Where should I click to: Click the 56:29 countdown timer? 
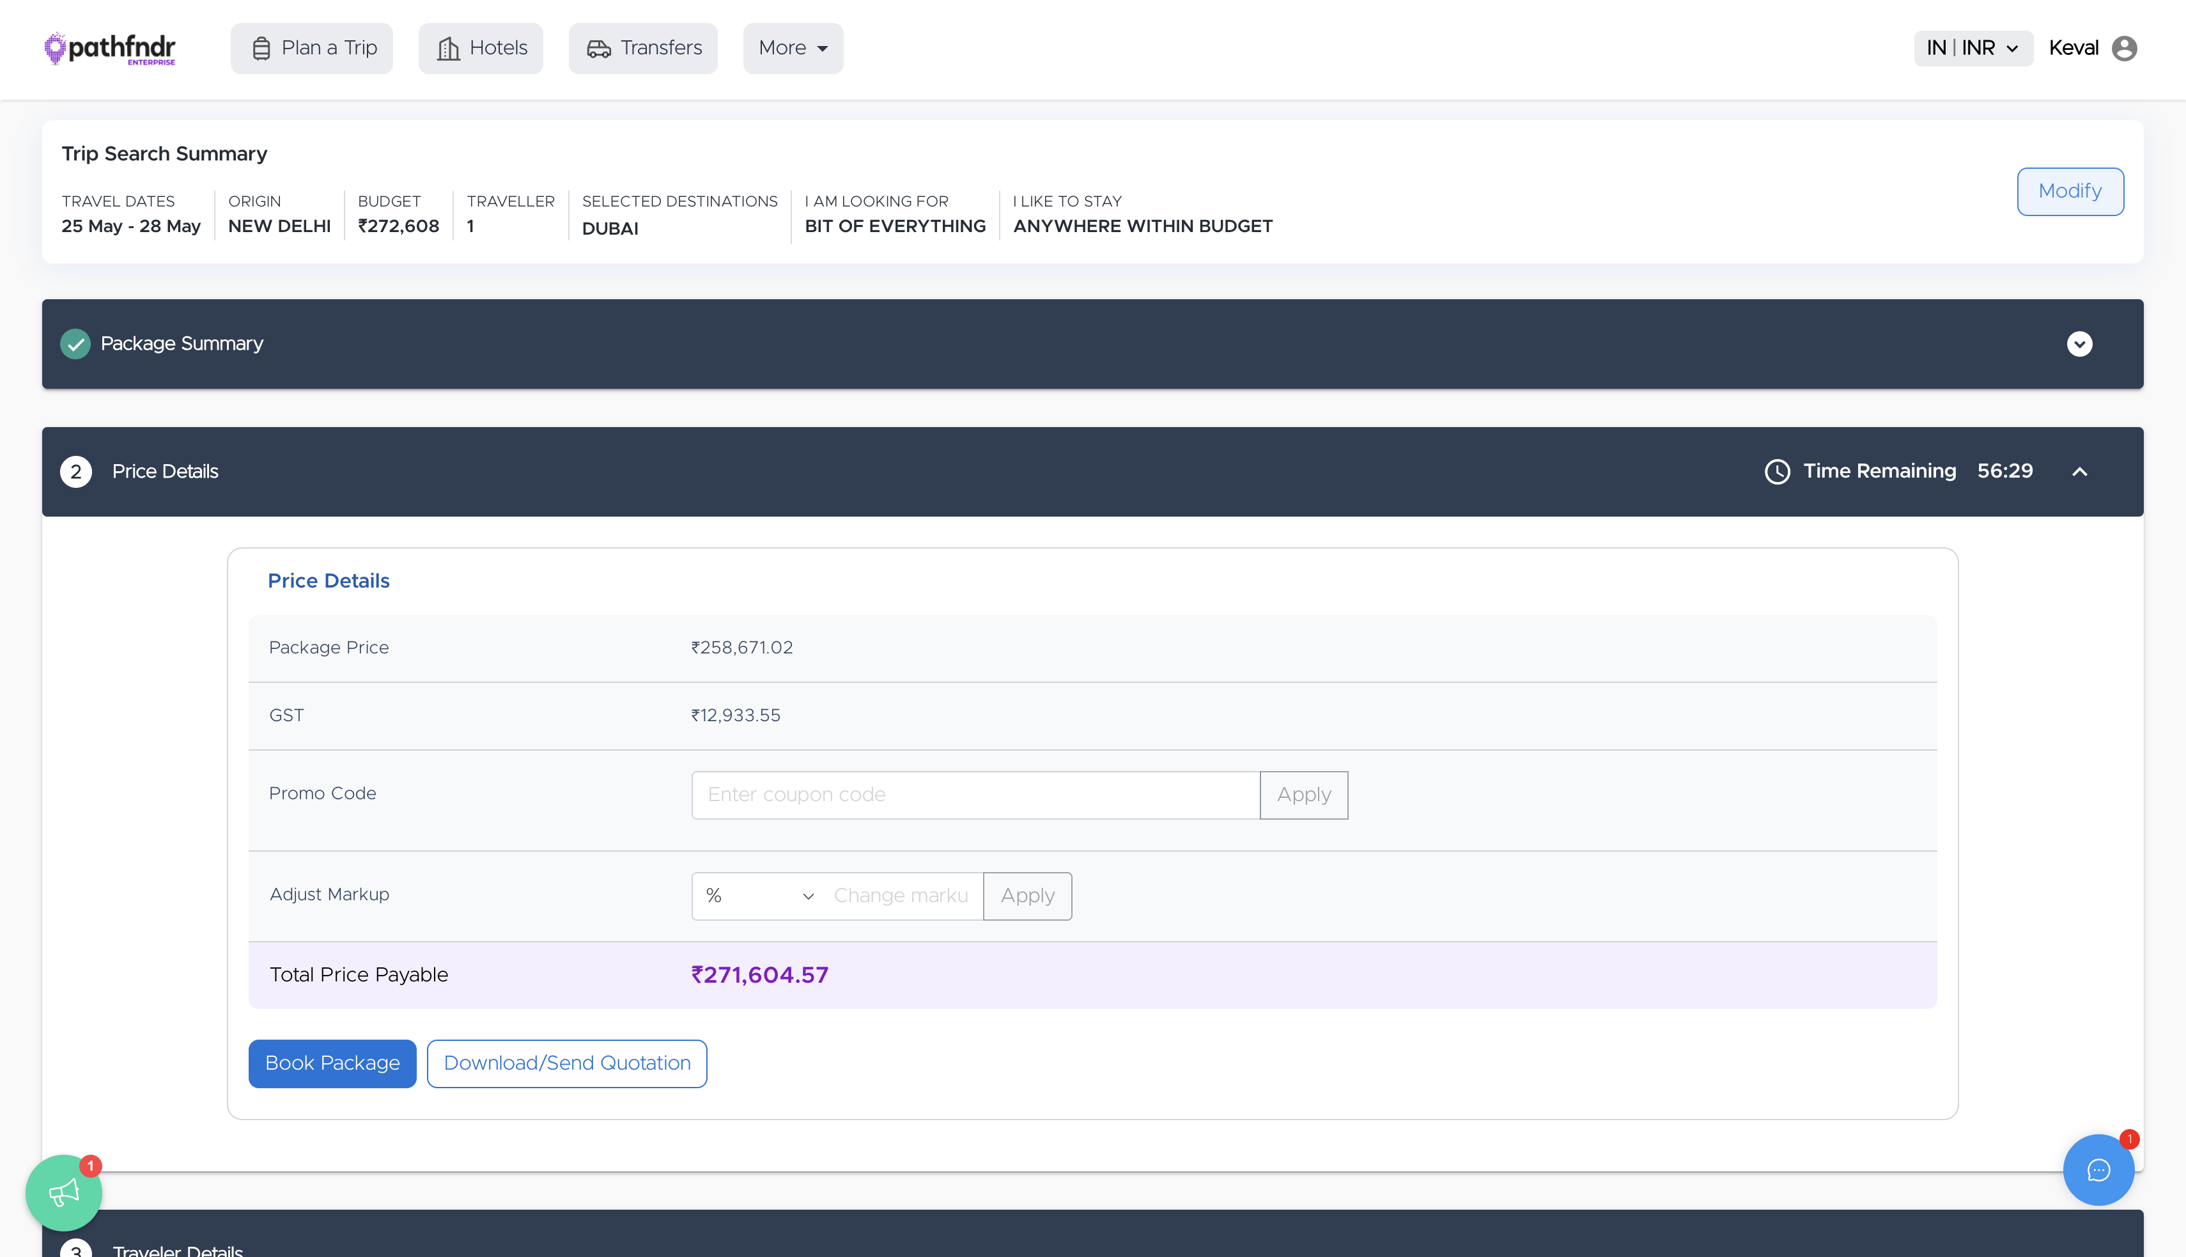click(2004, 471)
